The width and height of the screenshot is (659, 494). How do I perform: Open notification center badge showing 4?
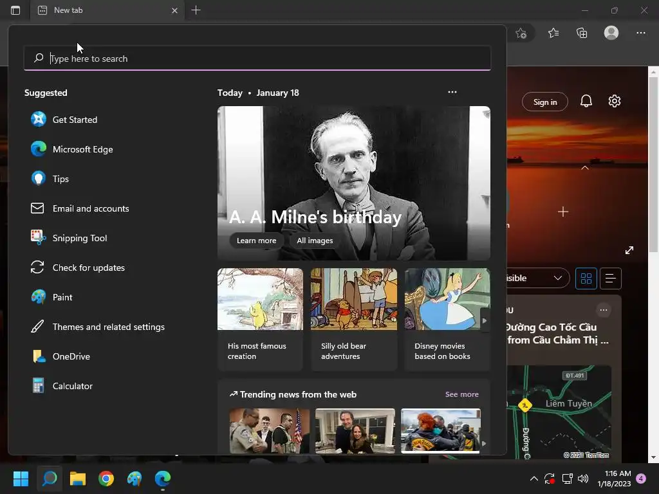[641, 479]
